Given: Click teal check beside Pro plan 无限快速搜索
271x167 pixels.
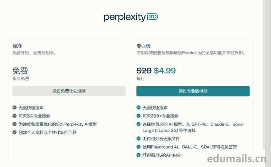Looking at the screenshot, I should coord(138,108).
